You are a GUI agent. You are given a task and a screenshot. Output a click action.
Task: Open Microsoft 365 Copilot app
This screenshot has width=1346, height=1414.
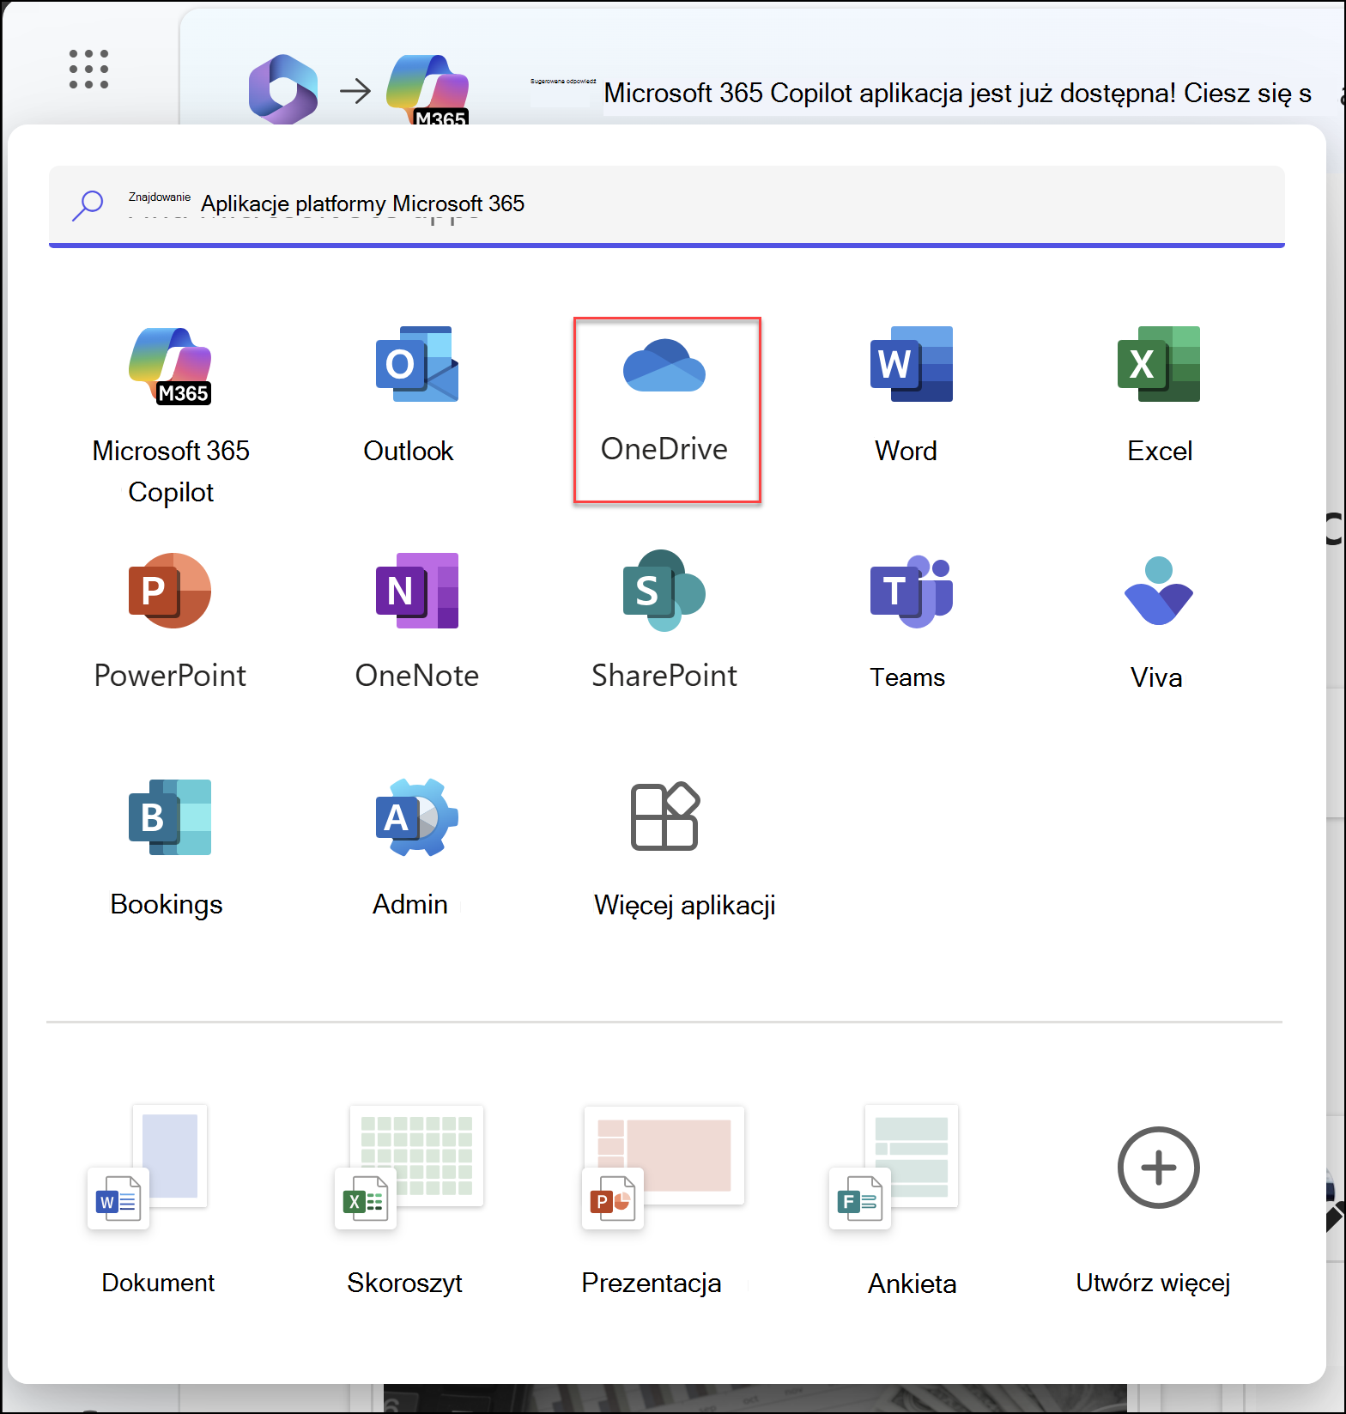pos(171,416)
